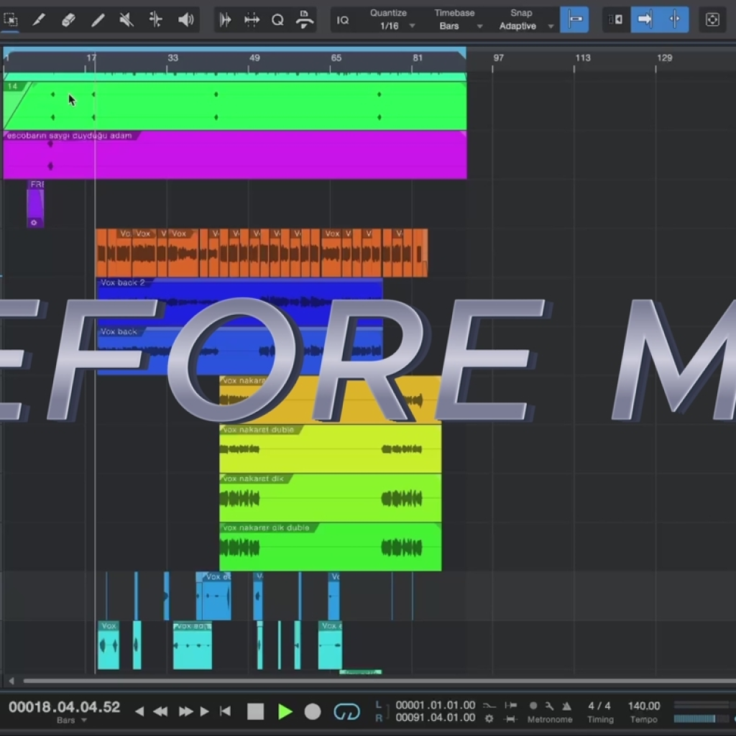Viewport: 736px width, 736px height.
Task: Select the purple FRE clip
Action: click(x=36, y=203)
